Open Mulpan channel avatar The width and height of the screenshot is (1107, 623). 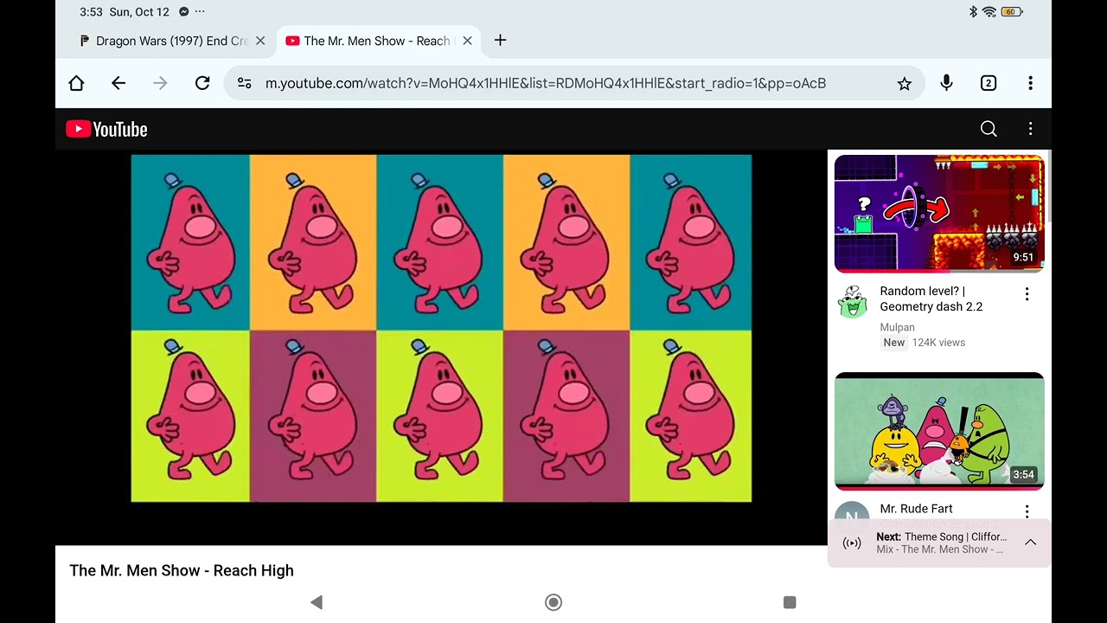[852, 301]
